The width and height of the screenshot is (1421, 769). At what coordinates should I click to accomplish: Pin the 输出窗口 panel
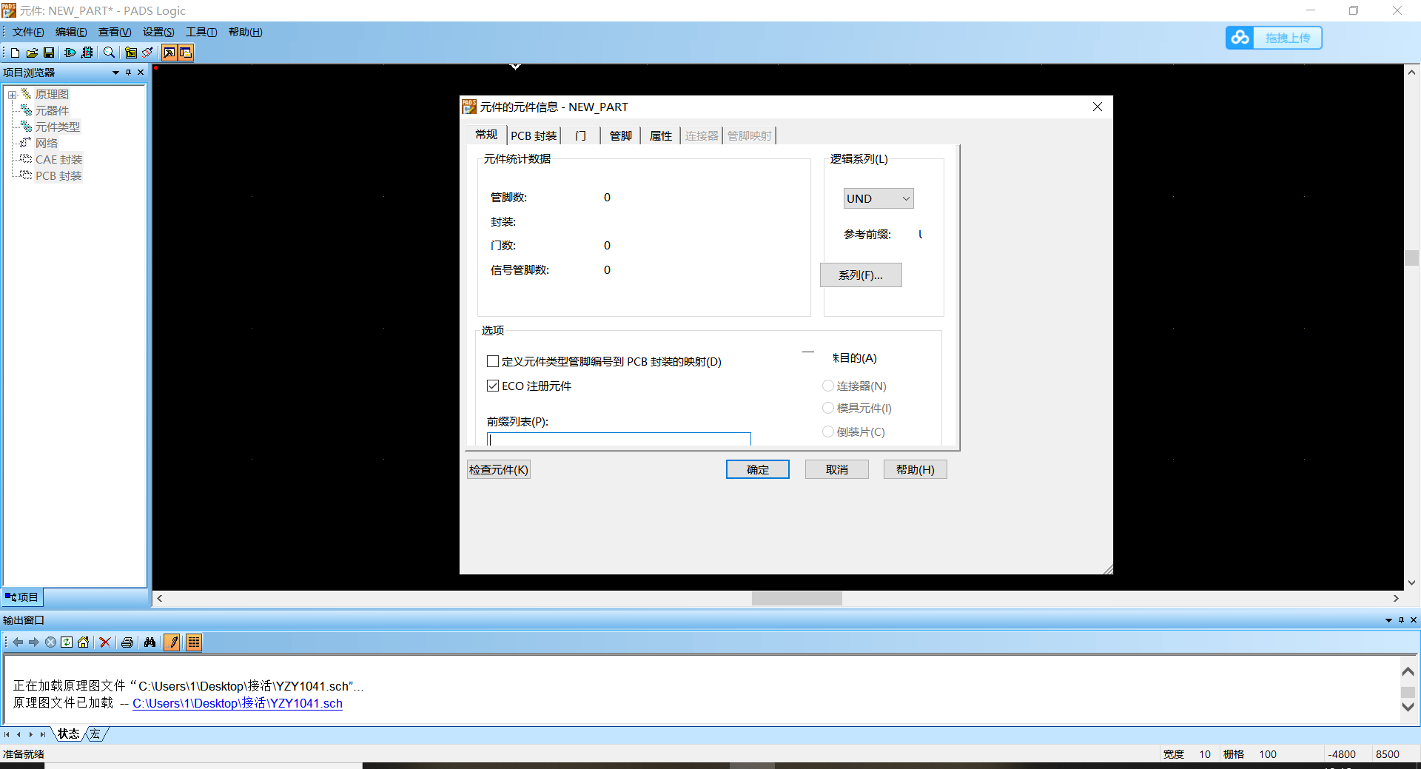(x=1401, y=620)
